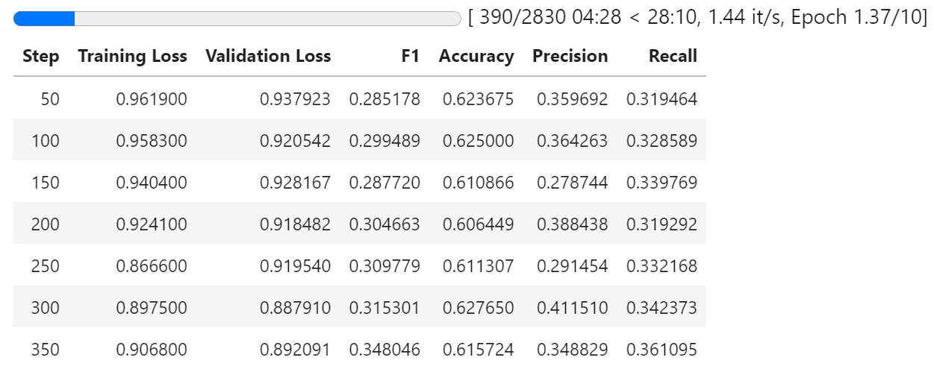This screenshot has height=375, width=934.
Task: Click the Accuracy column header
Action: [x=476, y=56]
